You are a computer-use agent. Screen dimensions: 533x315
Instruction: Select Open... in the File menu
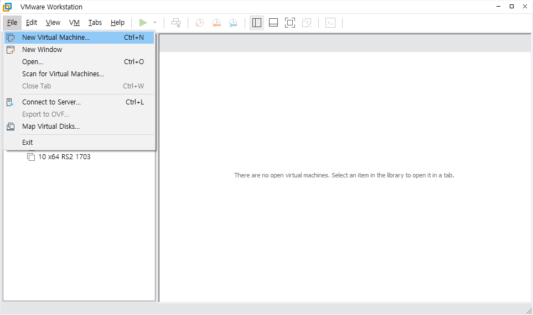79,62
